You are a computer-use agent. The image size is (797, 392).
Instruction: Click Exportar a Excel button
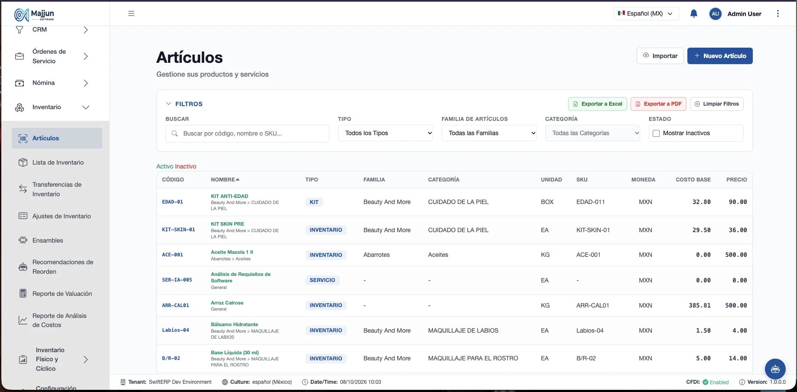pyautogui.click(x=597, y=104)
